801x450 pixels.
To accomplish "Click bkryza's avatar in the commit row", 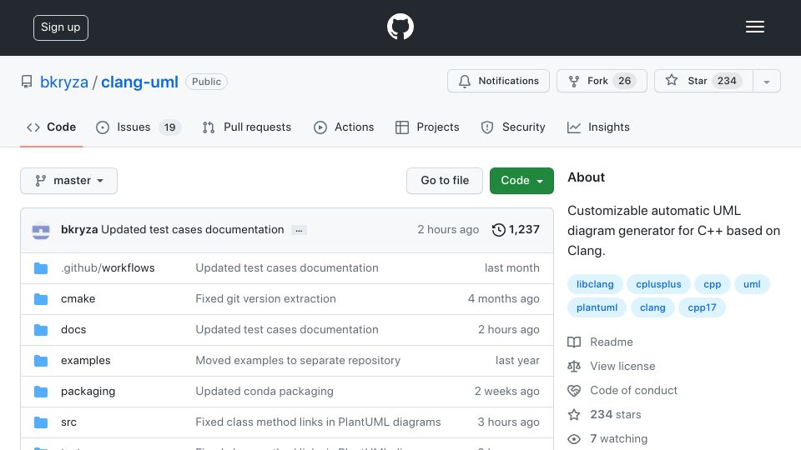I will pyautogui.click(x=41, y=230).
